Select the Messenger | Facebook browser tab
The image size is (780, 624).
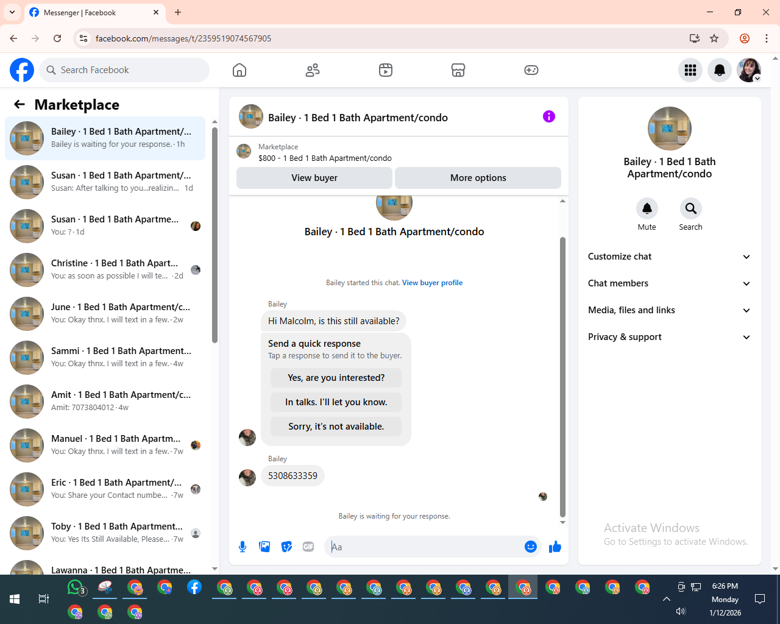click(x=94, y=12)
